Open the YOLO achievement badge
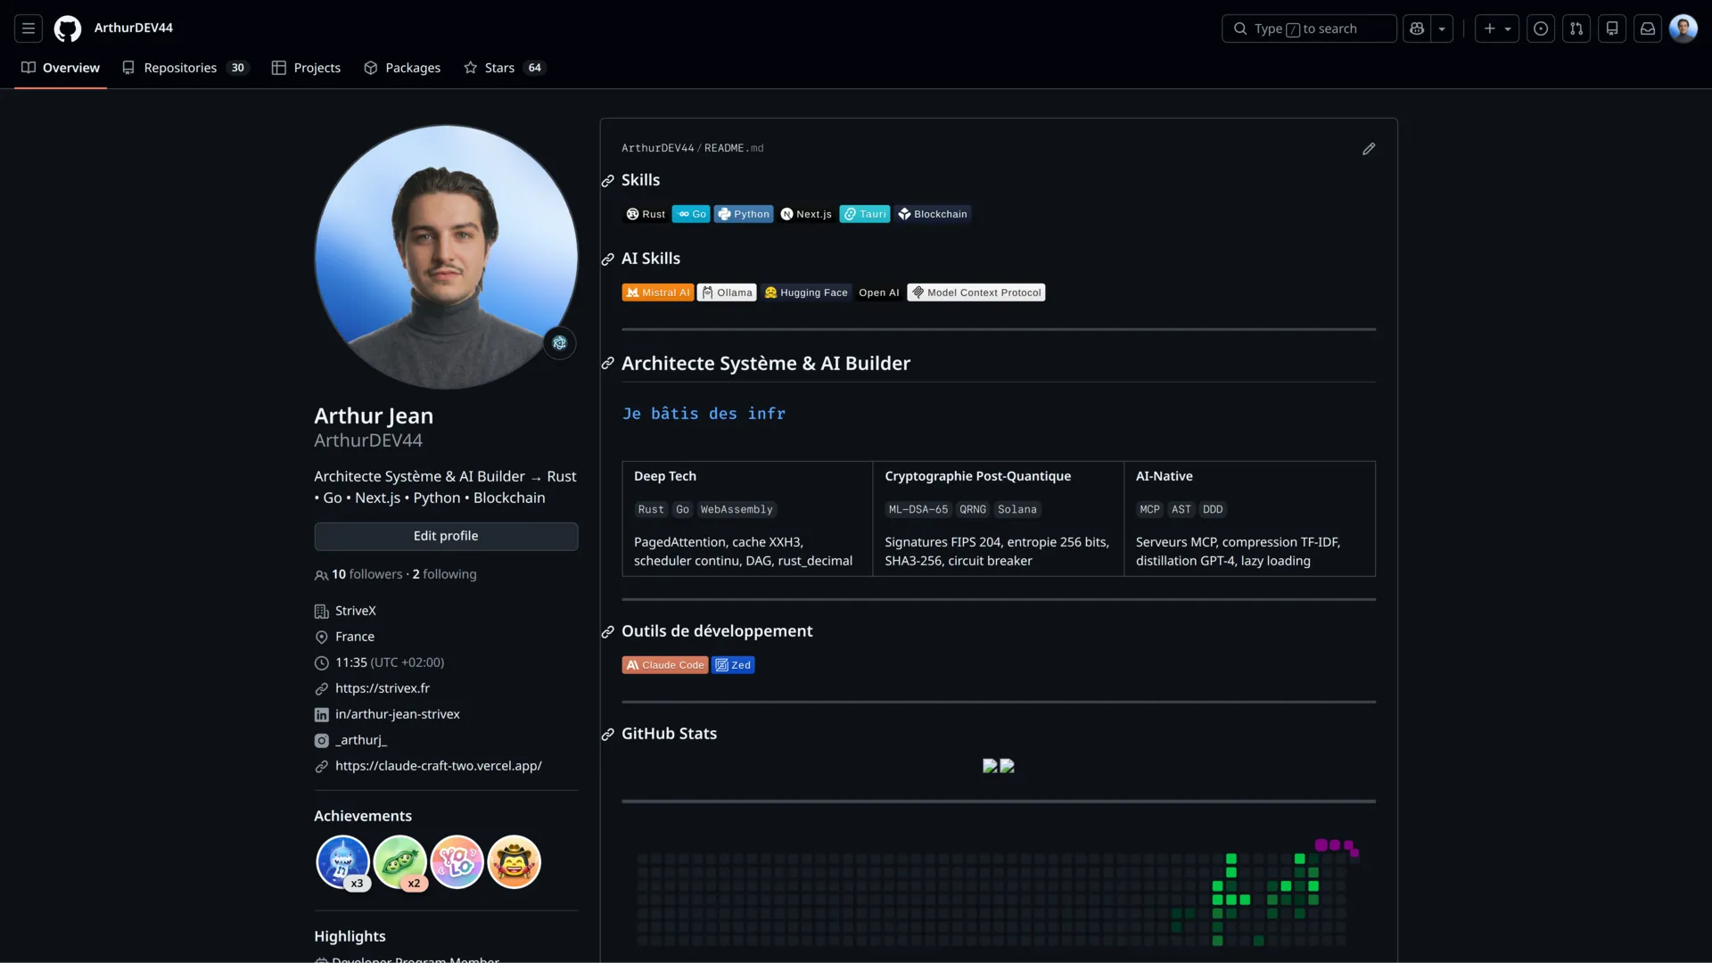Viewport: 1712px width, 963px height. pyautogui.click(x=457, y=861)
